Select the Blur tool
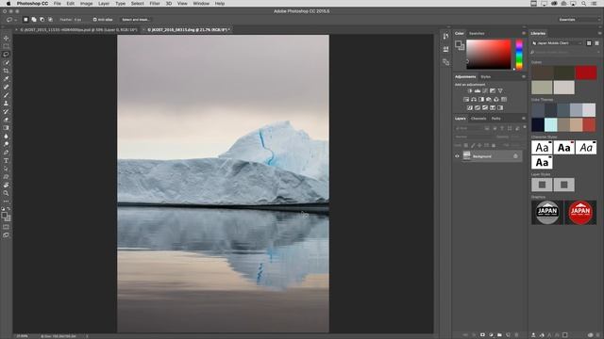This screenshot has height=339, width=604. click(x=7, y=136)
